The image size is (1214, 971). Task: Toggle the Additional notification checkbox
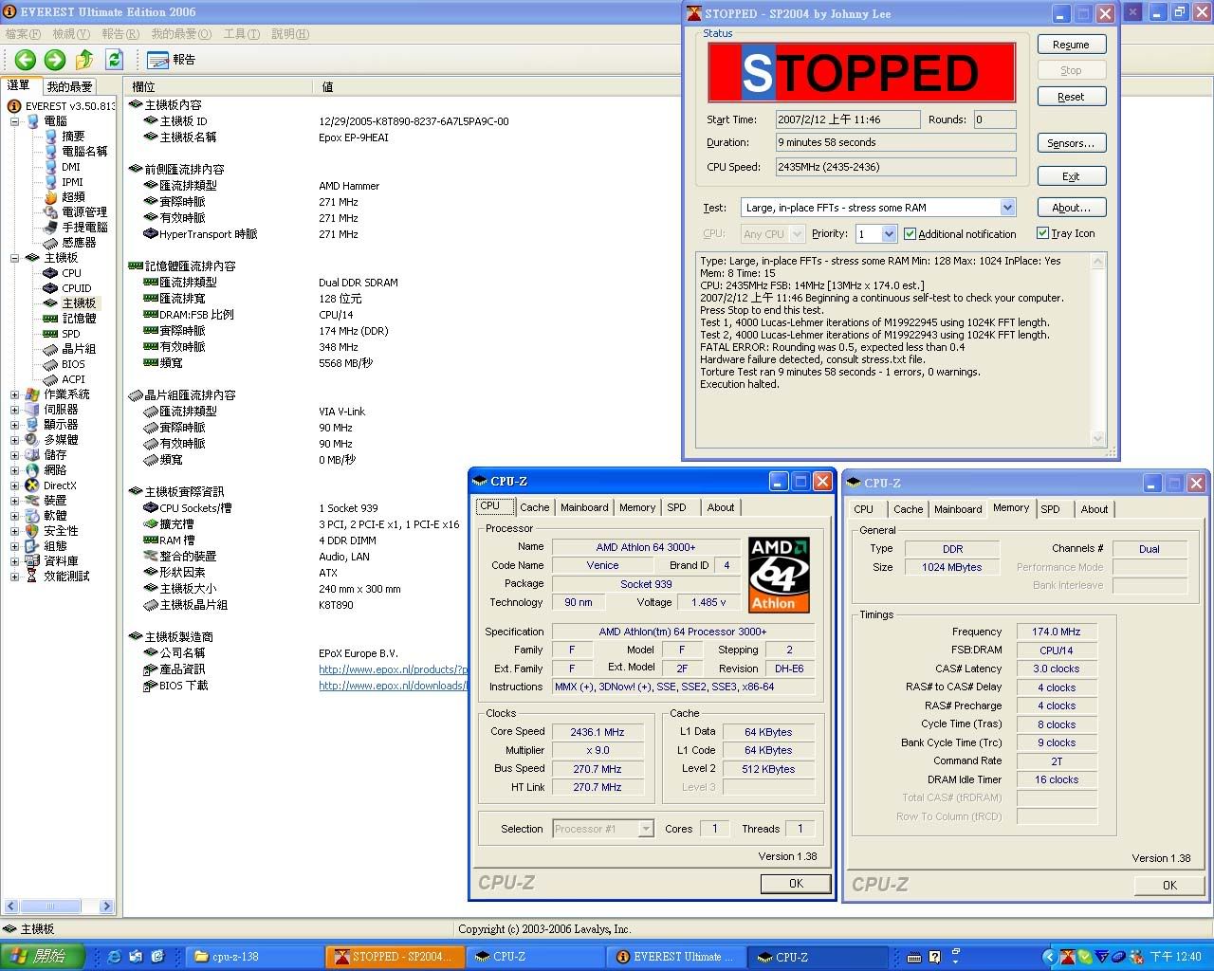(x=910, y=234)
